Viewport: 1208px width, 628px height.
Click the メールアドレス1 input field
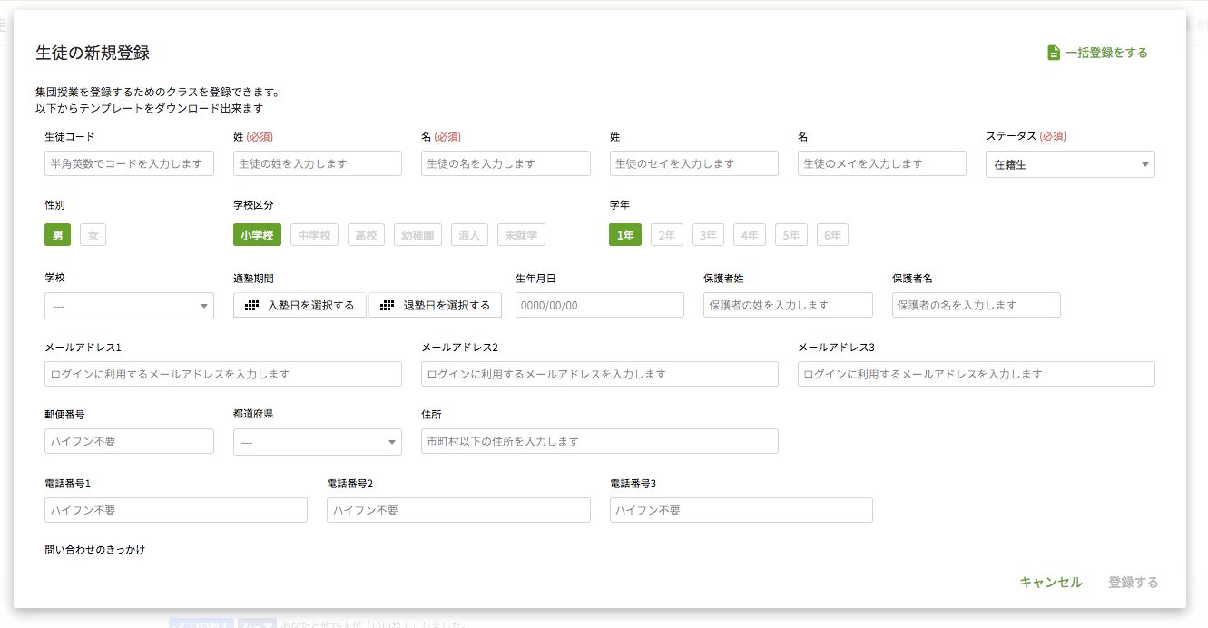click(222, 374)
